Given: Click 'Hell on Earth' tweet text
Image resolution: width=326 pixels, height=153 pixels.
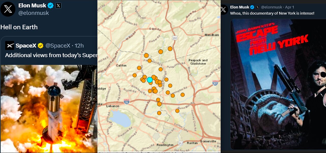Looking at the screenshot, I should point(19,27).
